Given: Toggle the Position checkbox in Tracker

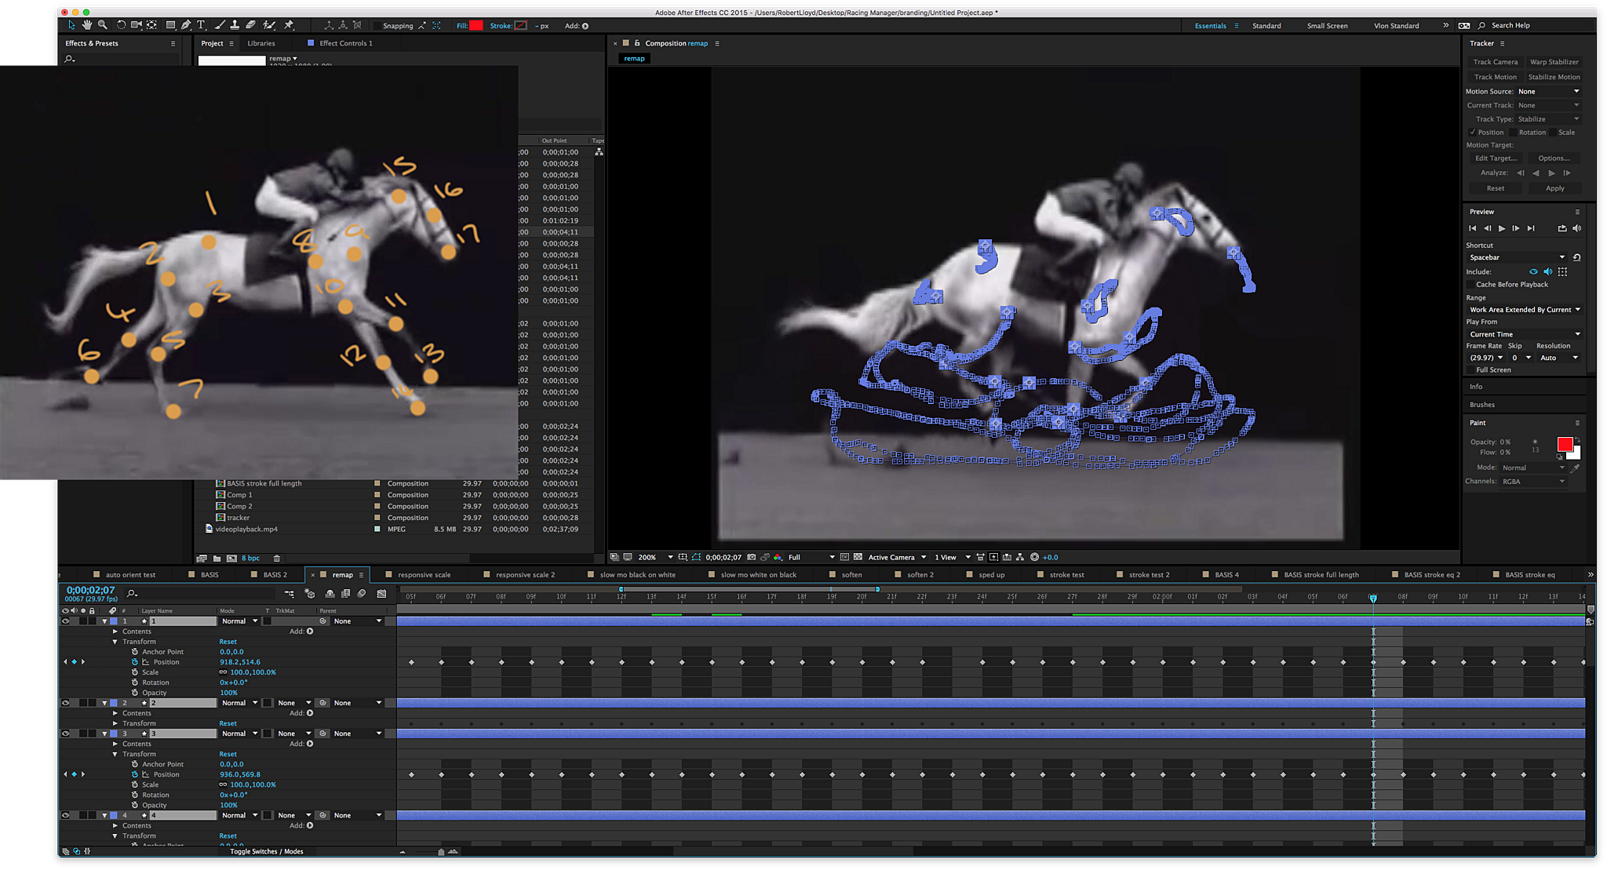Looking at the screenshot, I should (1472, 133).
